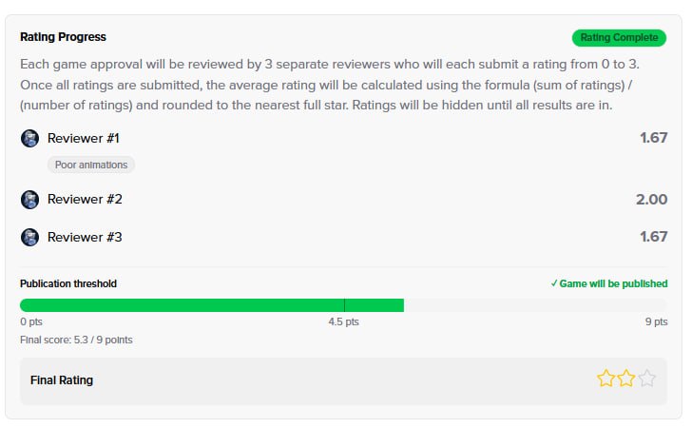This screenshot has width=692, height=428.
Task: Click the Rating Complete badge
Action: [x=619, y=38]
